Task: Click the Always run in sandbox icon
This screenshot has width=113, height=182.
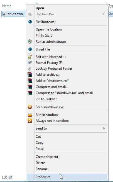Action: pos(30,121)
